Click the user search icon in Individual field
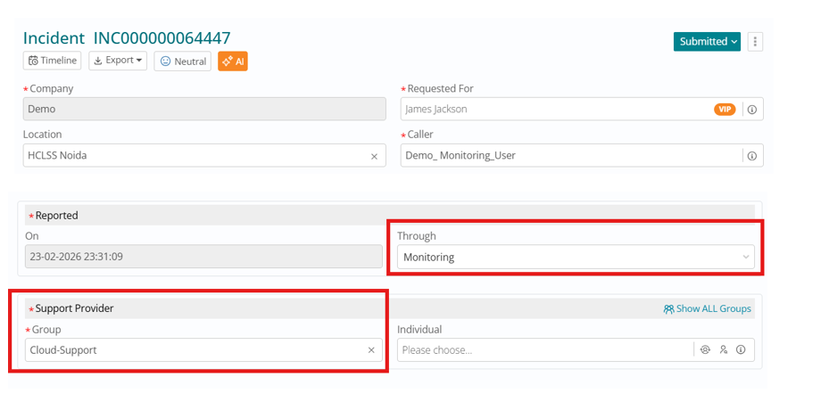Screen dimensions: 829x418 click(724, 350)
